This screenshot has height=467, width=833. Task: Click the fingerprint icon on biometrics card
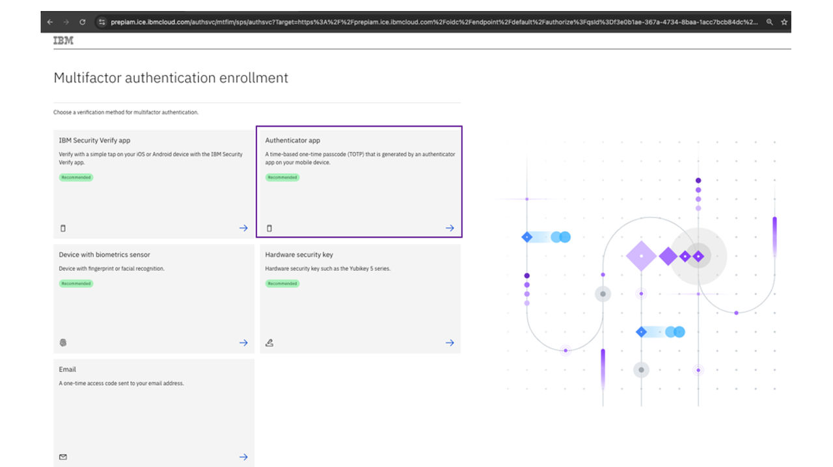tap(63, 343)
